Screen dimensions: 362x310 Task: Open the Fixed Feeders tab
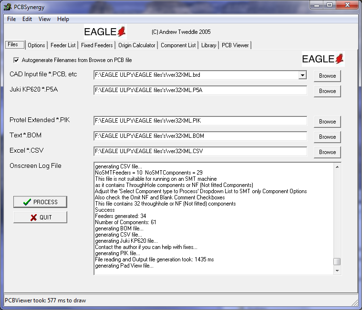[97, 45]
